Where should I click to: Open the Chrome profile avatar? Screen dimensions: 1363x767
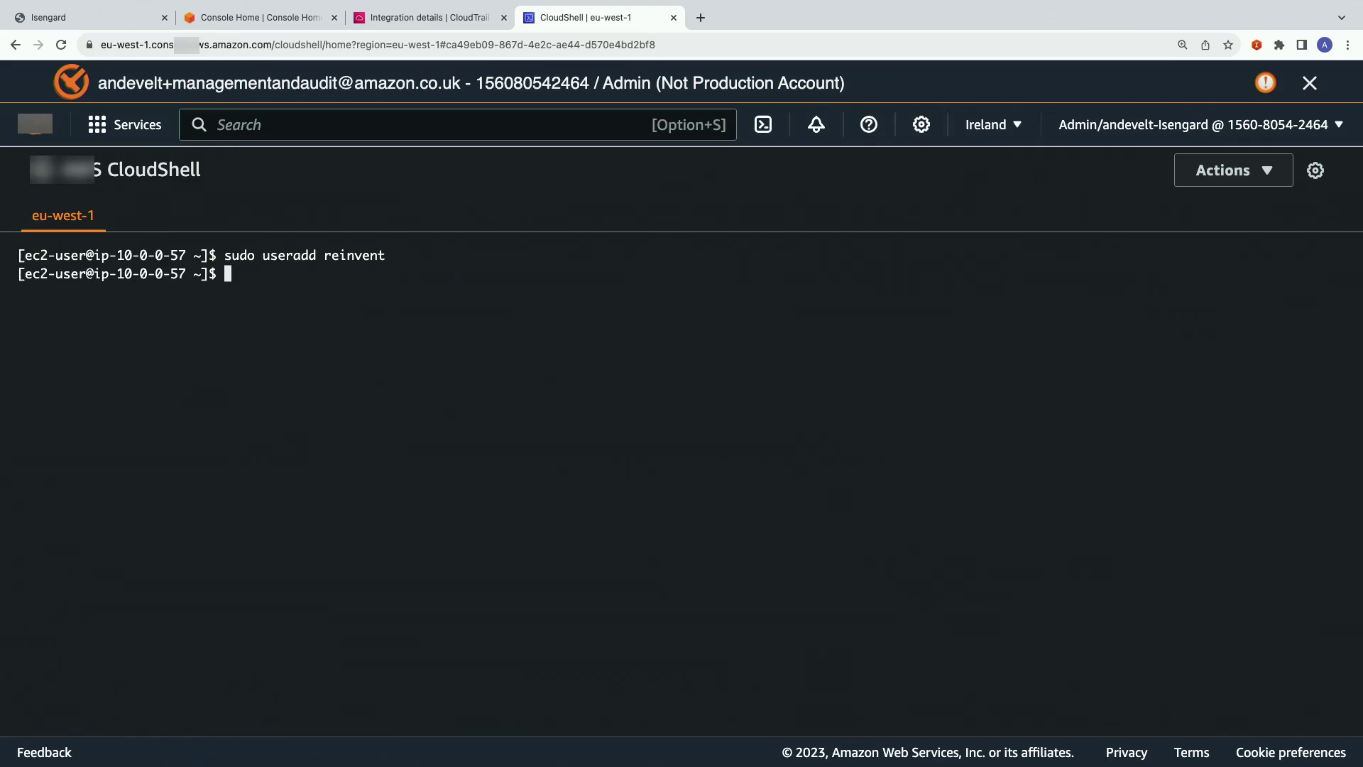1325,45
